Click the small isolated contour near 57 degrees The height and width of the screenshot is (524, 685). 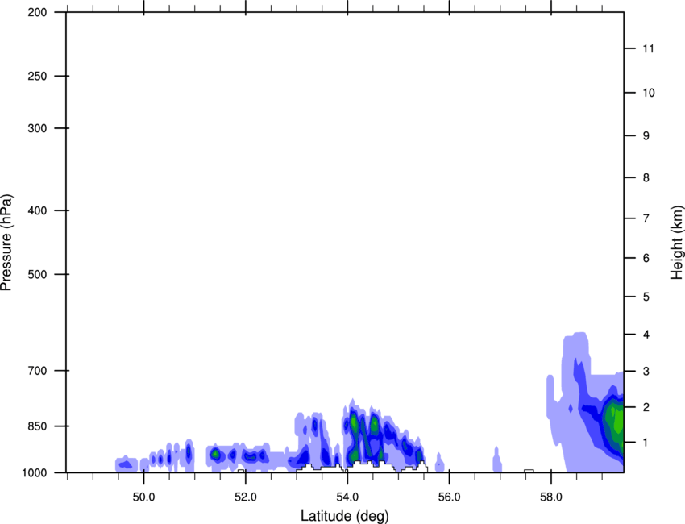pyautogui.click(x=497, y=460)
